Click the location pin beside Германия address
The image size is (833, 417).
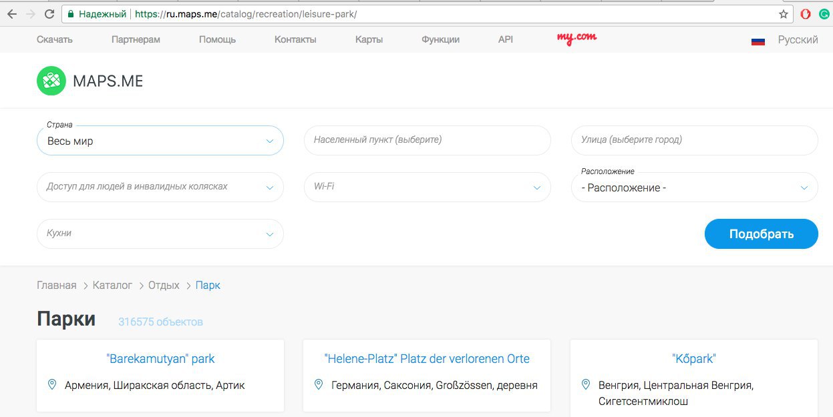click(x=319, y=385)
